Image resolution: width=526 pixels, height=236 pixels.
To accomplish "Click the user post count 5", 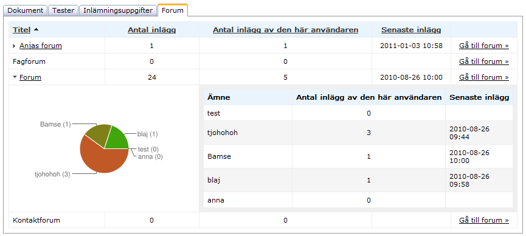I will [285, 77].
